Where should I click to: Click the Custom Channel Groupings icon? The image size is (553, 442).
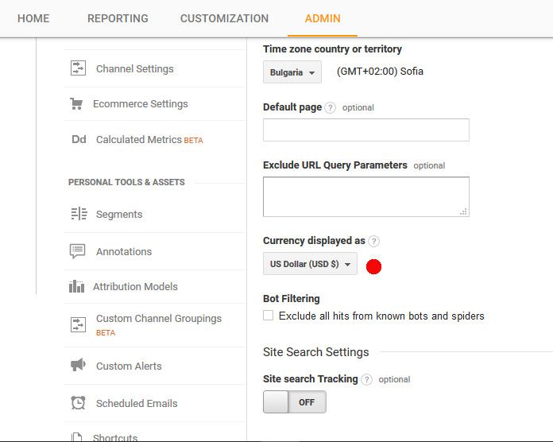[78, 324]
